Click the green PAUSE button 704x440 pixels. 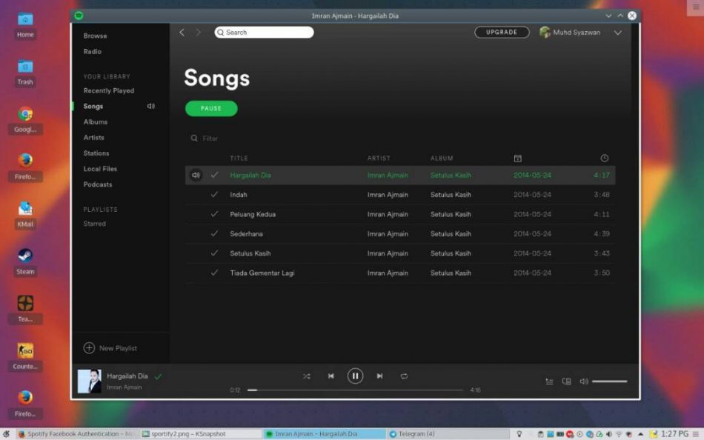click(x=211, y=109)
